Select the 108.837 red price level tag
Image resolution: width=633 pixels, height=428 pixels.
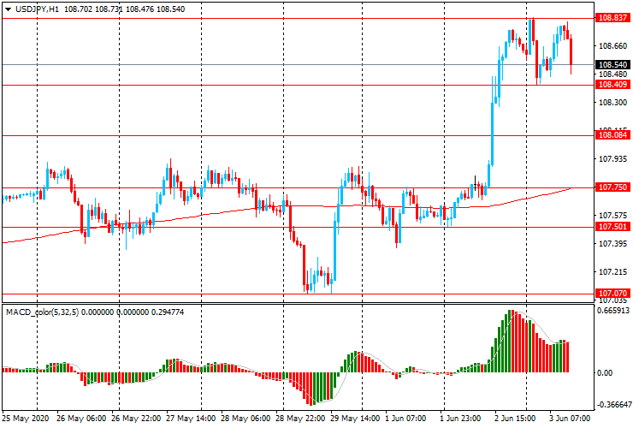(612, 18)
